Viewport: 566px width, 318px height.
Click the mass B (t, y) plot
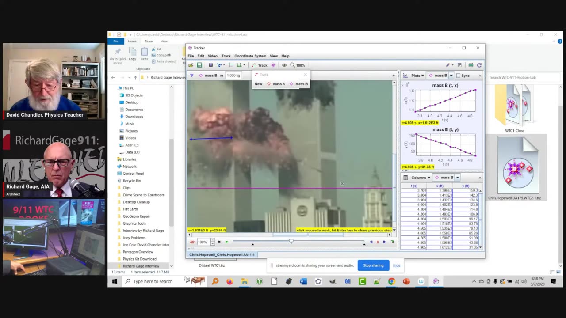pos(445,144)
